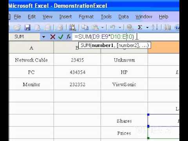Click the green checkmark enter formula icon
The width and height of the screenshot is (188, 141).
61,37
